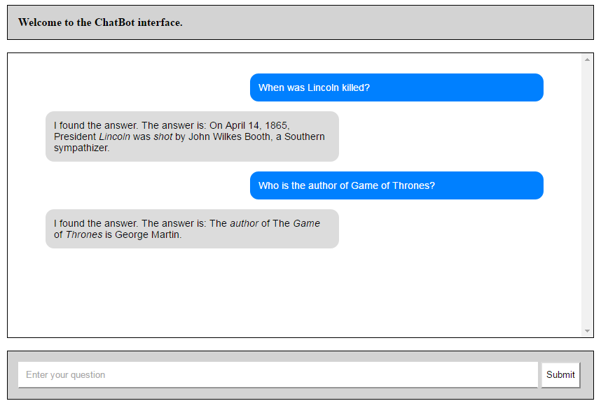Select the George Martin answer bubble
The height and width of the screenshot is (408, 601).
(192, 229)
